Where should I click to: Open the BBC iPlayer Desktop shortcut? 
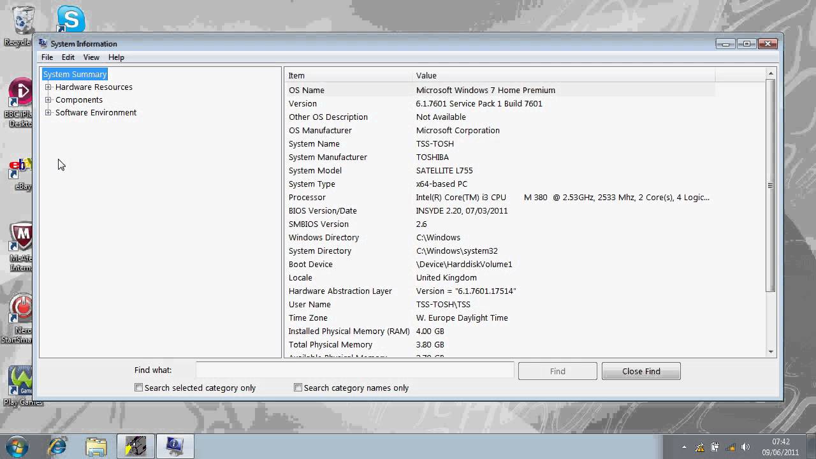(19, 102)
